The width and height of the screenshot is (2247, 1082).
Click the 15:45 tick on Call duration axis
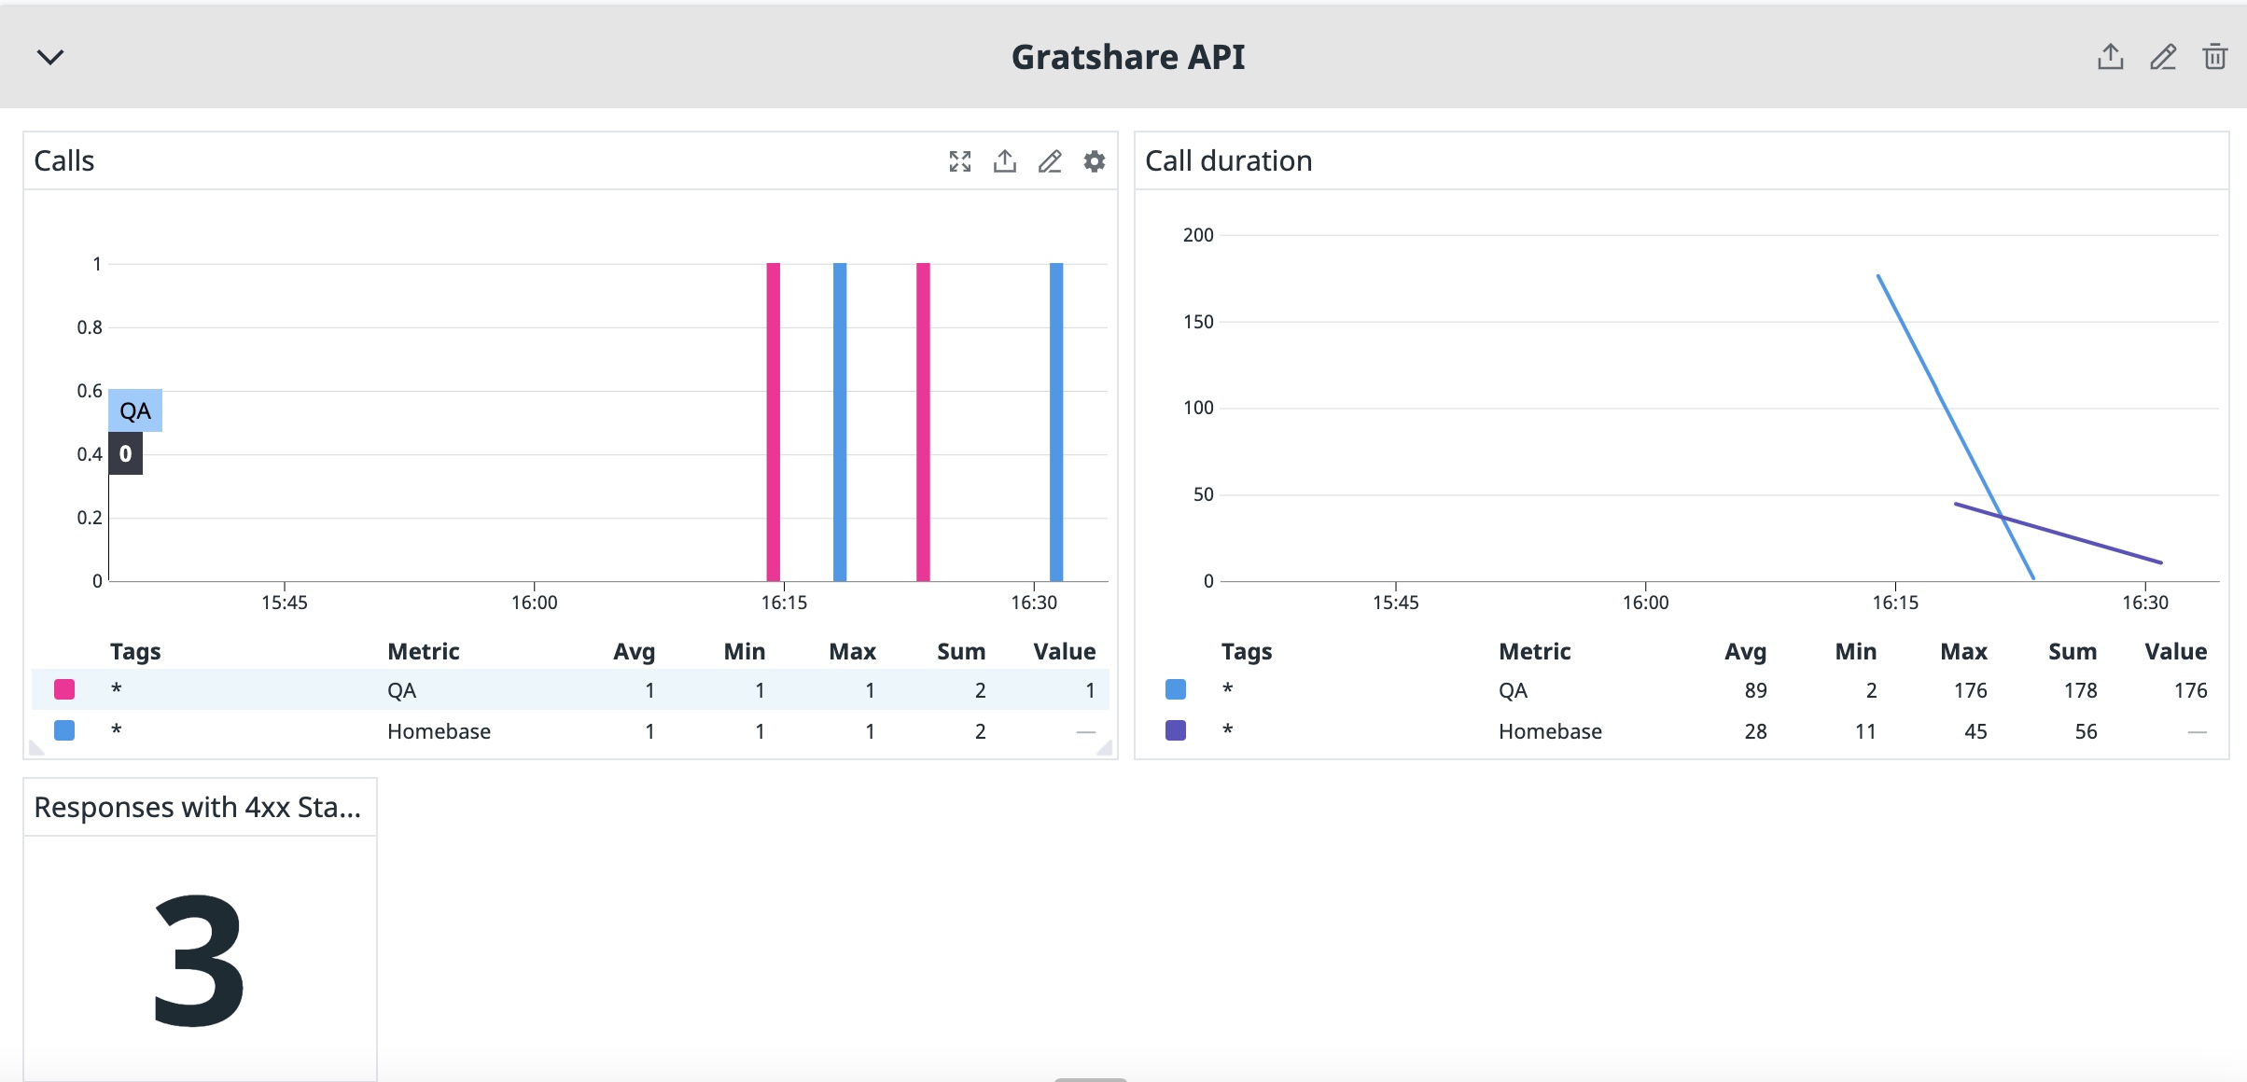pyautogui.click(x=1395, y=603)
